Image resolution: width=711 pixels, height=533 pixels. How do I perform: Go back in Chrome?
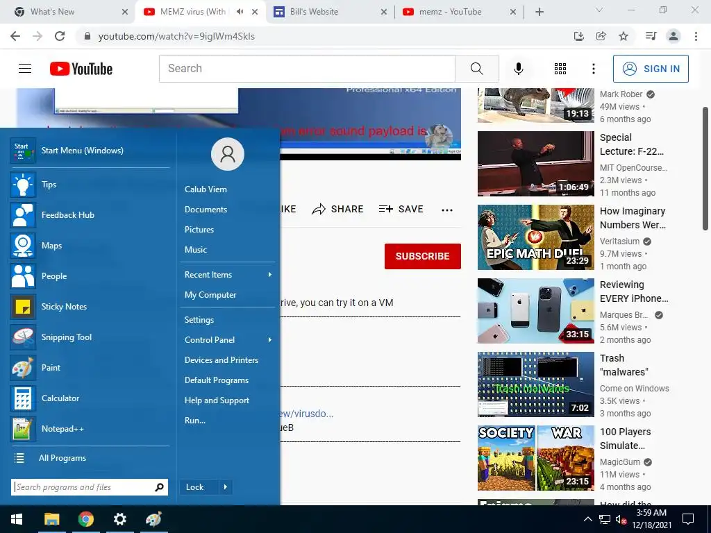15,36
